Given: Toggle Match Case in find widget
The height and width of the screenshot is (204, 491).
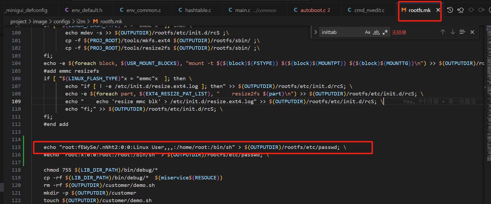Looking at the screenshot, I should coord(367,32).
